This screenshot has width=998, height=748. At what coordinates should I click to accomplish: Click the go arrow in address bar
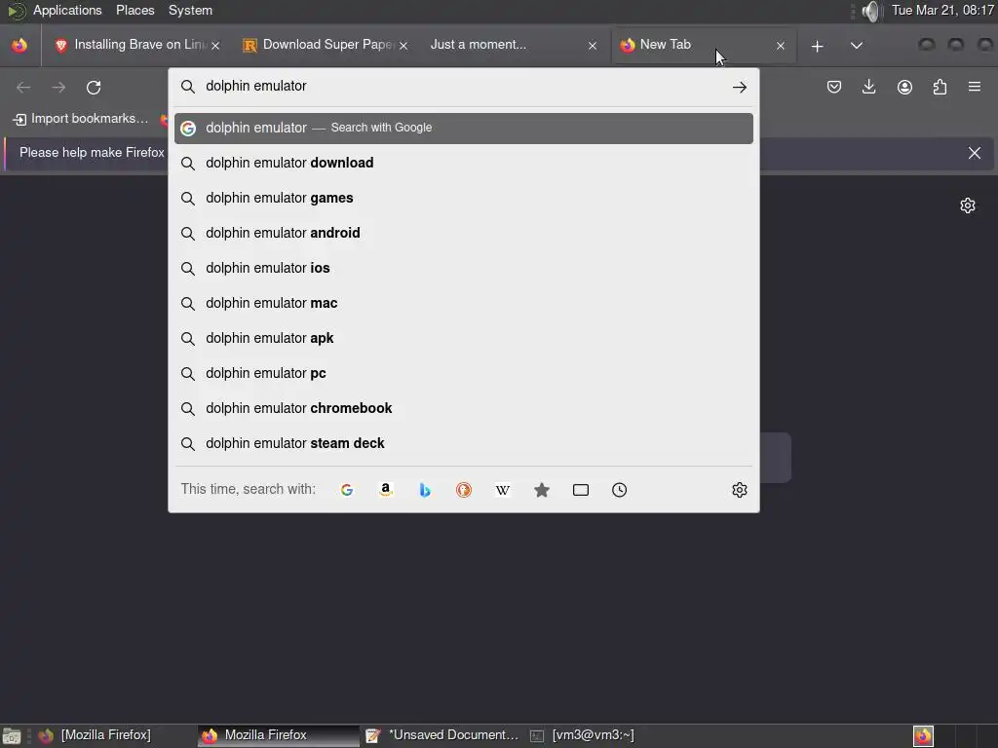point(739,87)
